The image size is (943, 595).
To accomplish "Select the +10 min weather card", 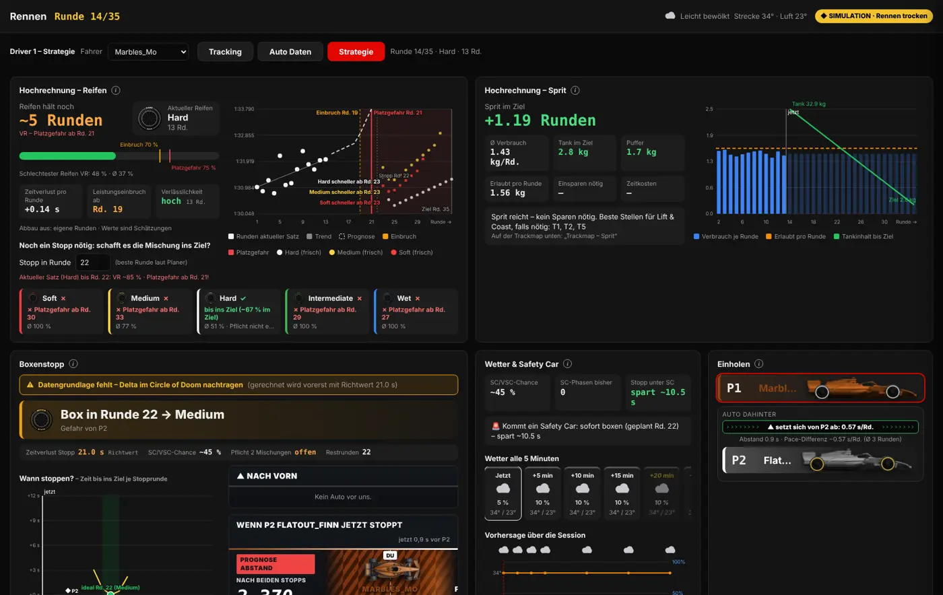I will [x=582, y=493].
